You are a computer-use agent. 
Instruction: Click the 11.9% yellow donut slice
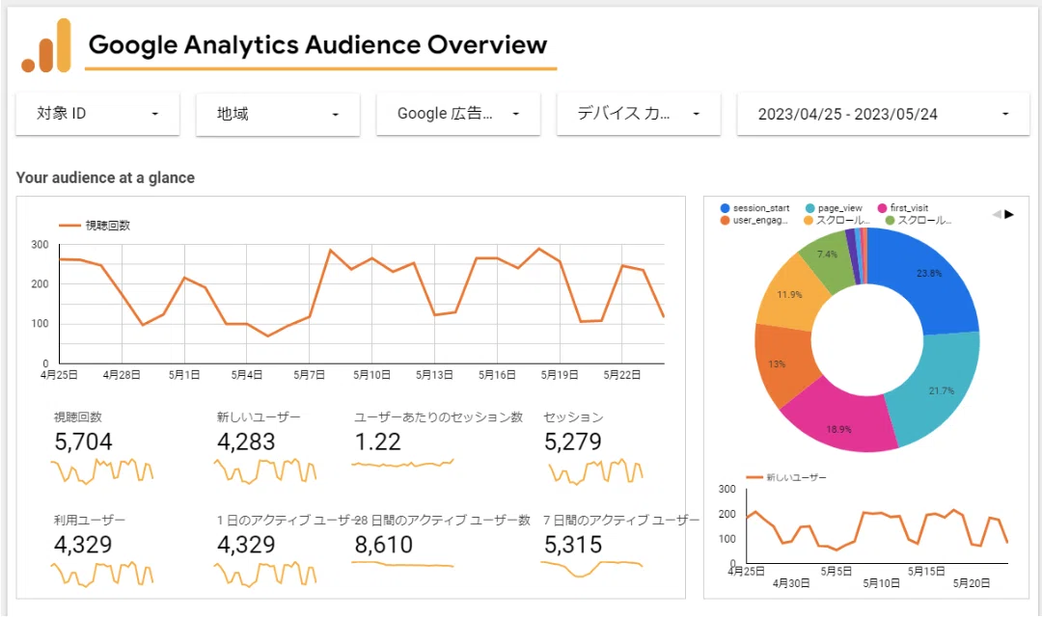[x=792, y=296]
